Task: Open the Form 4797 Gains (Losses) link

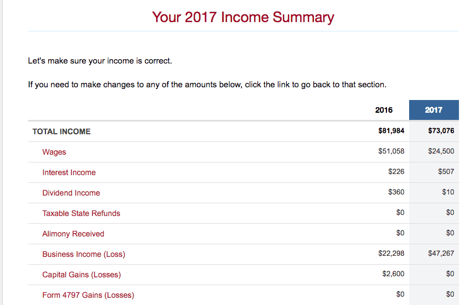Action: (x=88, y=295)
